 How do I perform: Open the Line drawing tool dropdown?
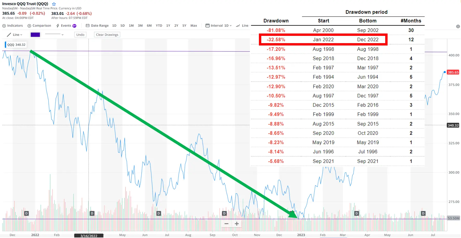pyautogui.click(x=15, y=35)
